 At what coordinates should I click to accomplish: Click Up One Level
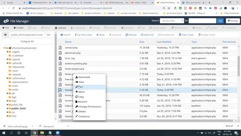click(84, 35)
